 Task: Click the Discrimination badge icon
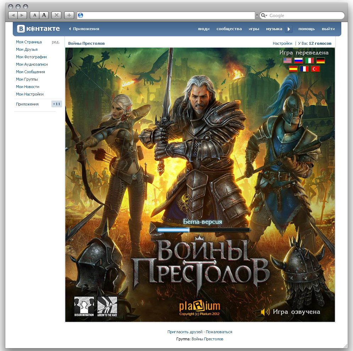[x=84, y=307]
